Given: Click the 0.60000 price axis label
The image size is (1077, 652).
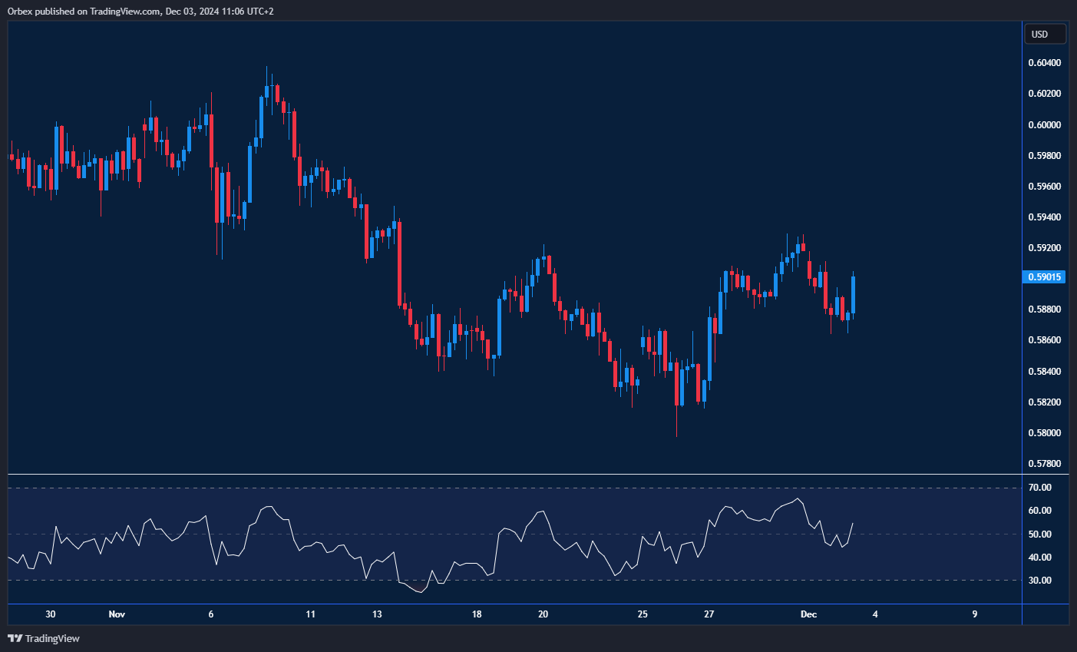Looking at the screenshot, I should 1045,124.
